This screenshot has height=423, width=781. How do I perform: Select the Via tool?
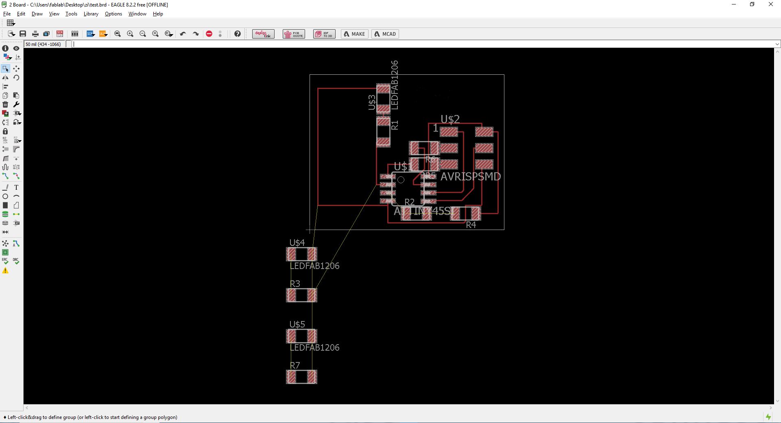click(x=5, y=214)
